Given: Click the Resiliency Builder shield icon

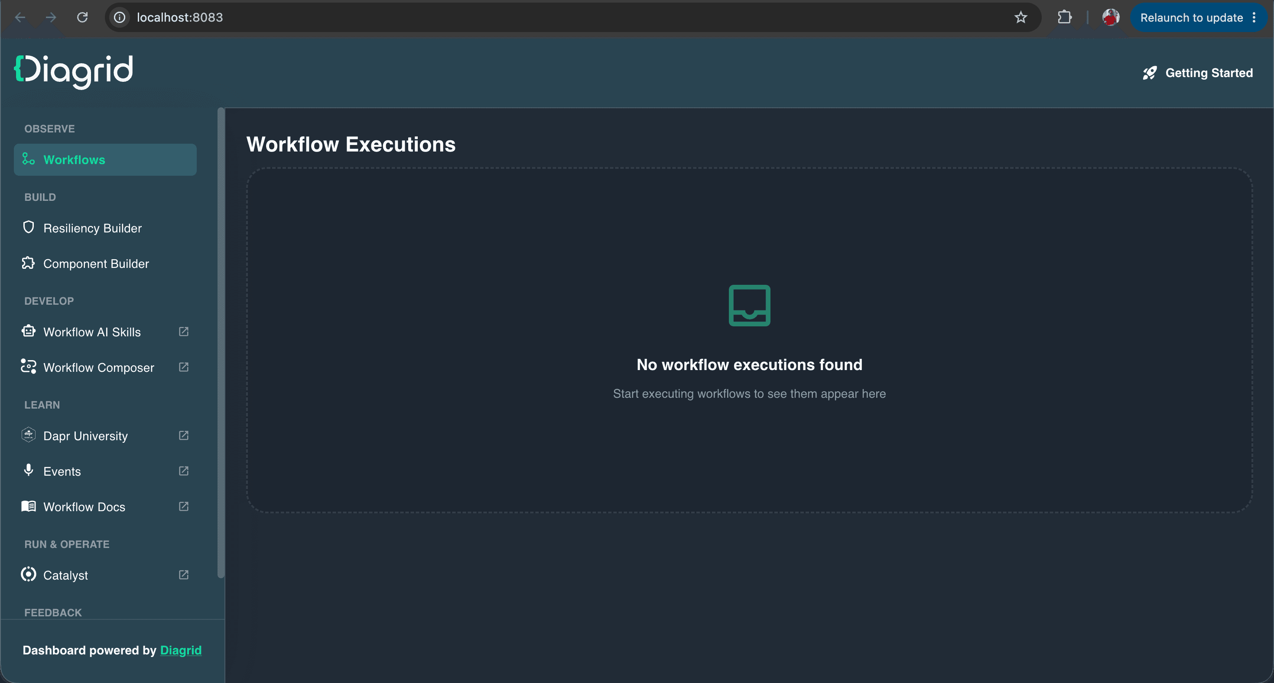Looking at the screenshot, I should 28,227.
